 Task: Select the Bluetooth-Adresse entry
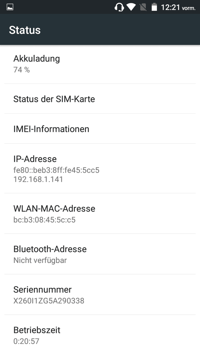pos(100,254)
